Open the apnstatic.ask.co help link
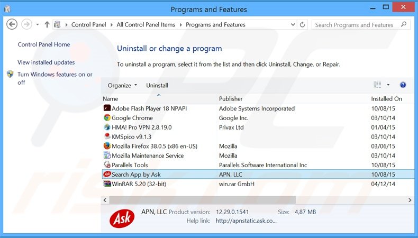This screenshot has width=418, height=238. (246, 221)
